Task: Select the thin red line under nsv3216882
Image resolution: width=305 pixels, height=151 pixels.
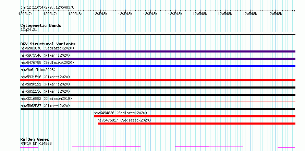Action: pyautogui.click(x=158, y=102)
